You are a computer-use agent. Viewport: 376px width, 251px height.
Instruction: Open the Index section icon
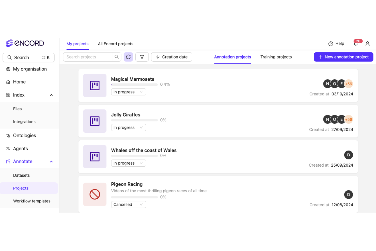tap(8, 95)
